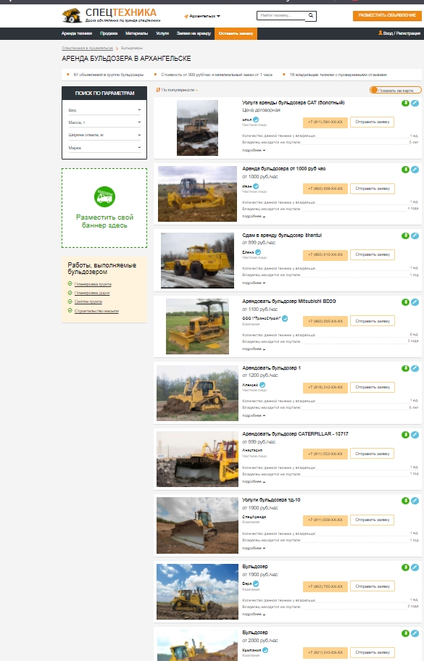Open 'Планировка дорог' link
The image size is (424, 661).
[92, 293]
